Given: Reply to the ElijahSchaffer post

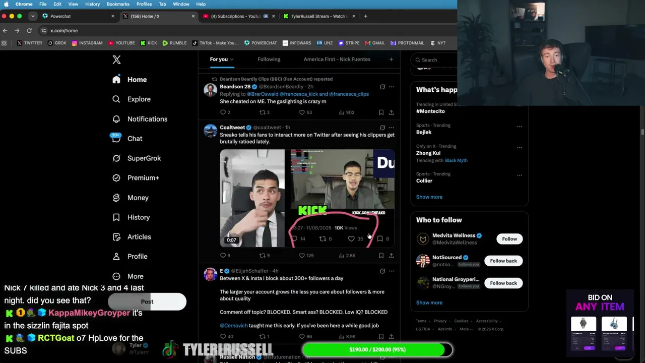Looking at the screenshot, I should point(223,336).
